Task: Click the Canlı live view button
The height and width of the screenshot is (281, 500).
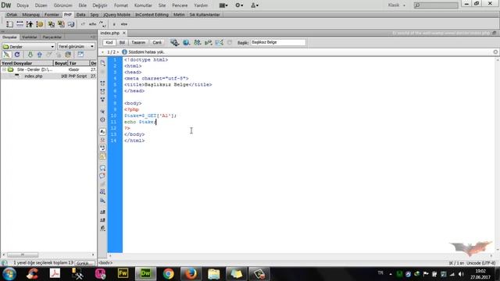Action: point(157,42)
